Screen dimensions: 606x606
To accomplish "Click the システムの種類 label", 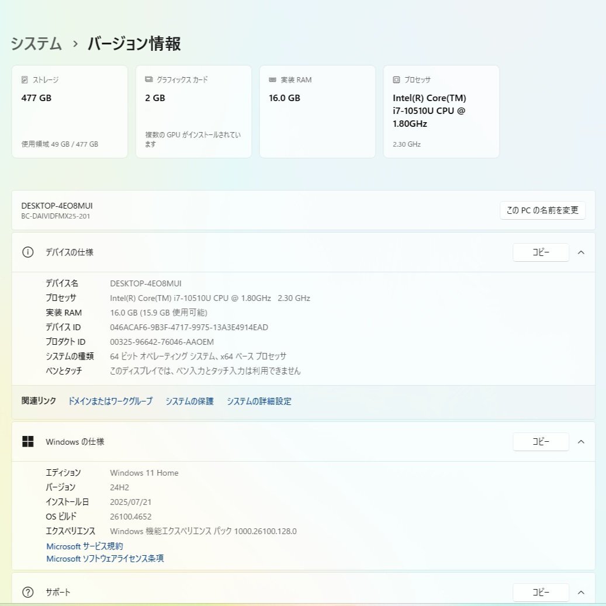I will coord(70,356).
